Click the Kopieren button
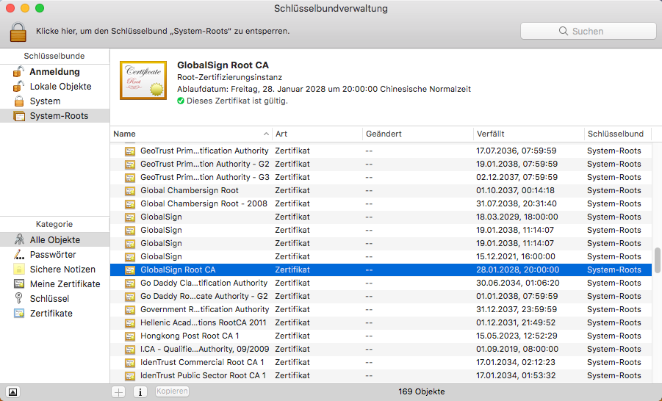 coord(172,391)
